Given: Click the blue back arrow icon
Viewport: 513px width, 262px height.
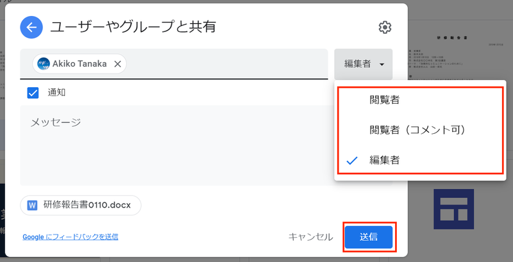Looking at the screenshot, I should [x=31, y=28].
